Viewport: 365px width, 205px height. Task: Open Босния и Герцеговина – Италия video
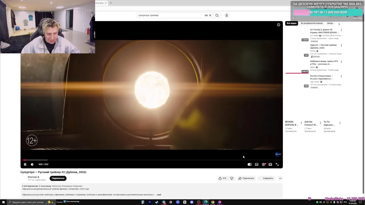(x=322, y=77)
